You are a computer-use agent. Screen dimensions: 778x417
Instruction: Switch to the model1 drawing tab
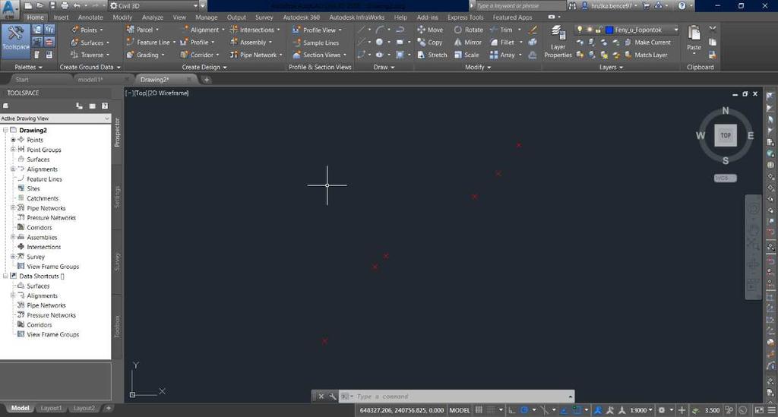point(90,79)
